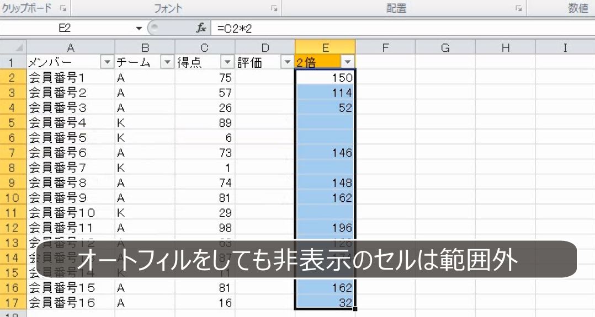
Task: Select cell 会員番号6
Action: [x=71, y=152]
